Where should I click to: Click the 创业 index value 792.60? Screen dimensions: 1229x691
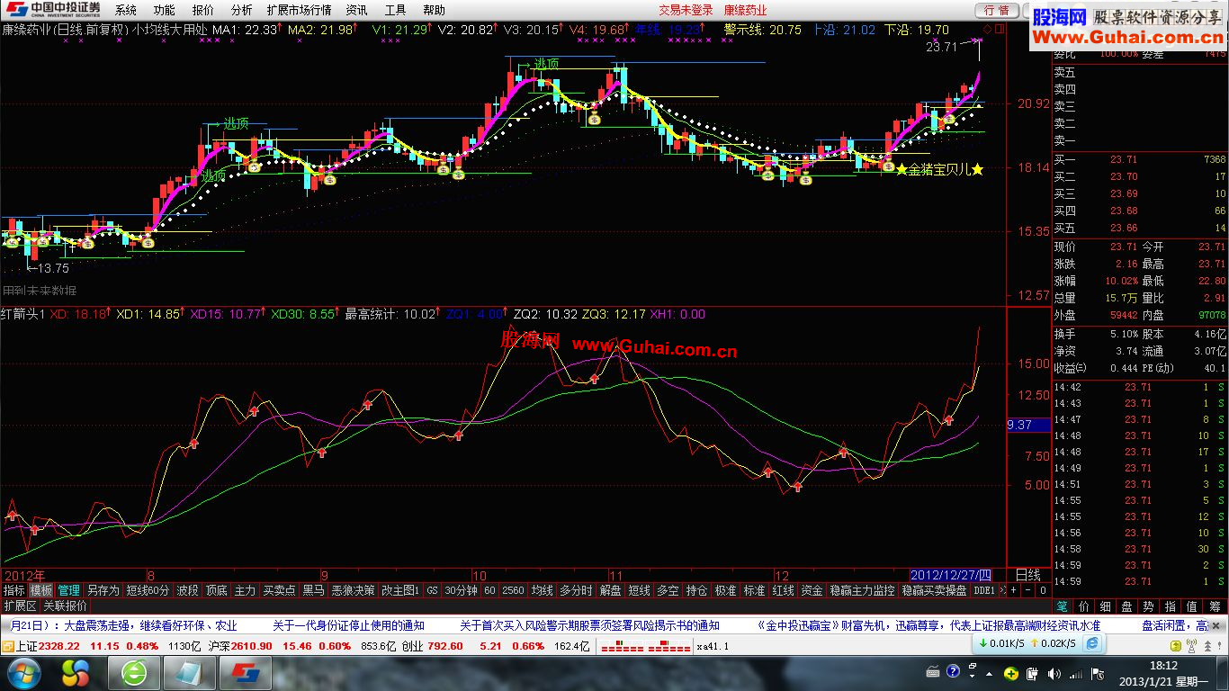[x=445, y=646]
